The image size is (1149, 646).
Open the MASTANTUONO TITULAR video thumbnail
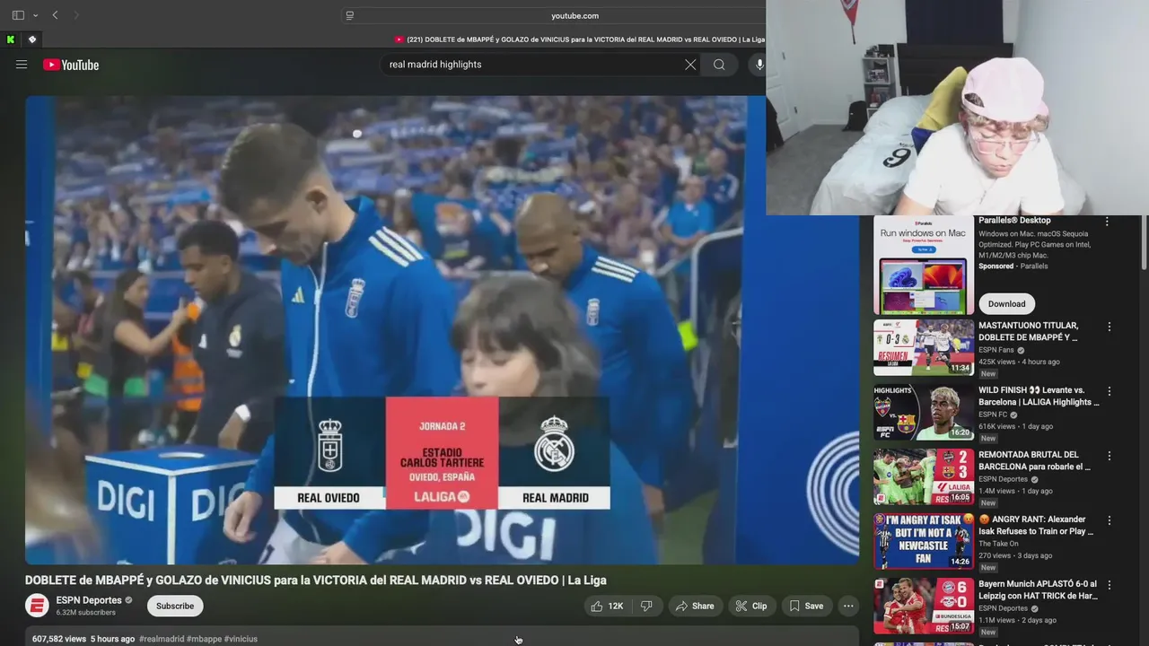pyautogui.click(x=924, y=347)
